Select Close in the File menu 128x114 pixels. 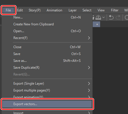[x=47, y=47]
